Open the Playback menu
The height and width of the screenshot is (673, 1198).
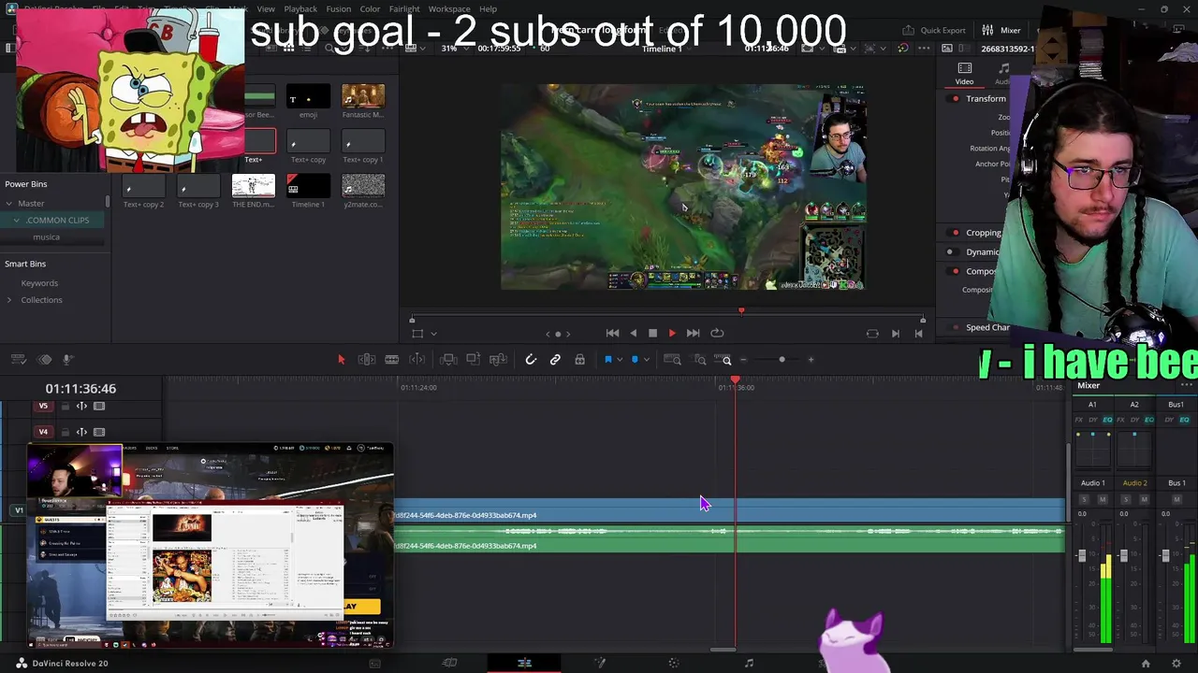[300, 9]
